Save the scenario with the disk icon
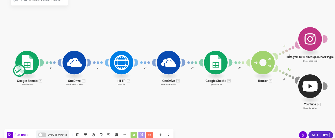The height and width of the screenshot is (138, 335). pos(78,135)
